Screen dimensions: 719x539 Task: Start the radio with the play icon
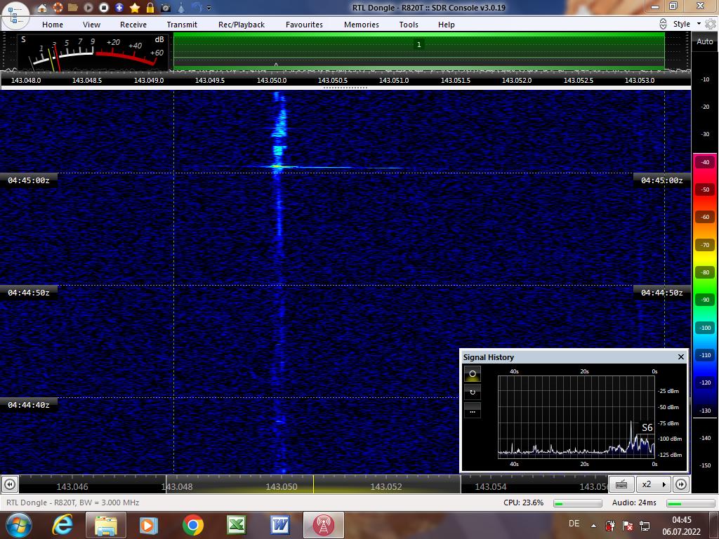coord(88,7)
